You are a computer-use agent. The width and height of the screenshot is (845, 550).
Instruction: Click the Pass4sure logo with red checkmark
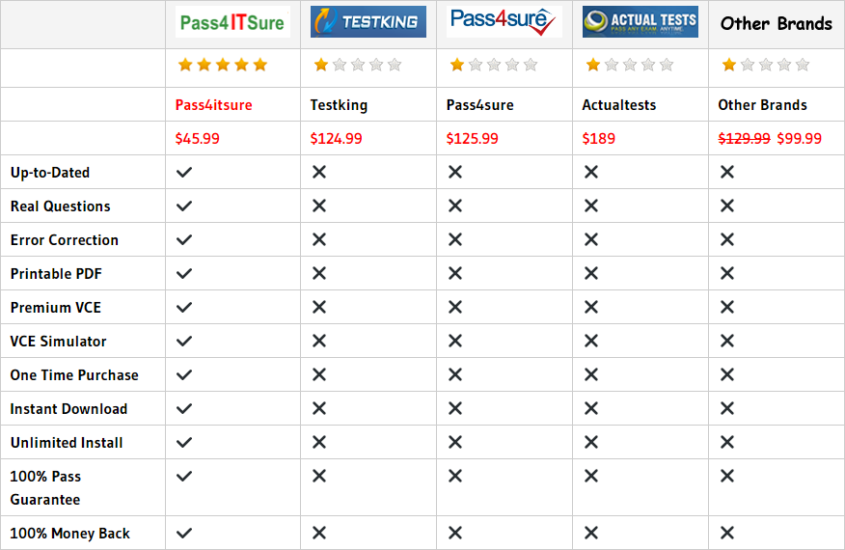click(504, 22)
